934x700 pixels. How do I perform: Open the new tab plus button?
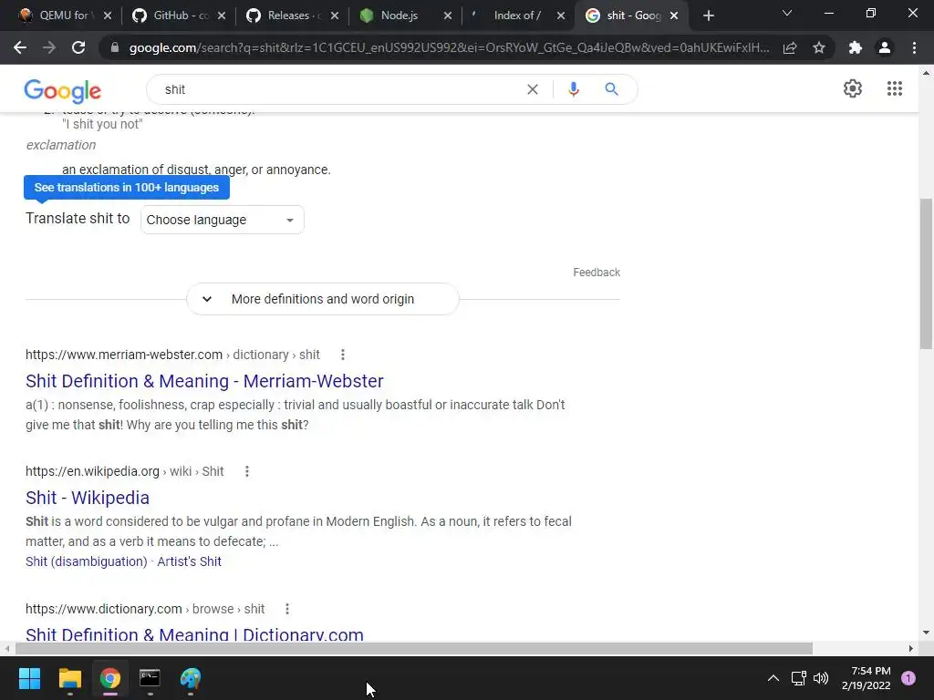(708, 16)
